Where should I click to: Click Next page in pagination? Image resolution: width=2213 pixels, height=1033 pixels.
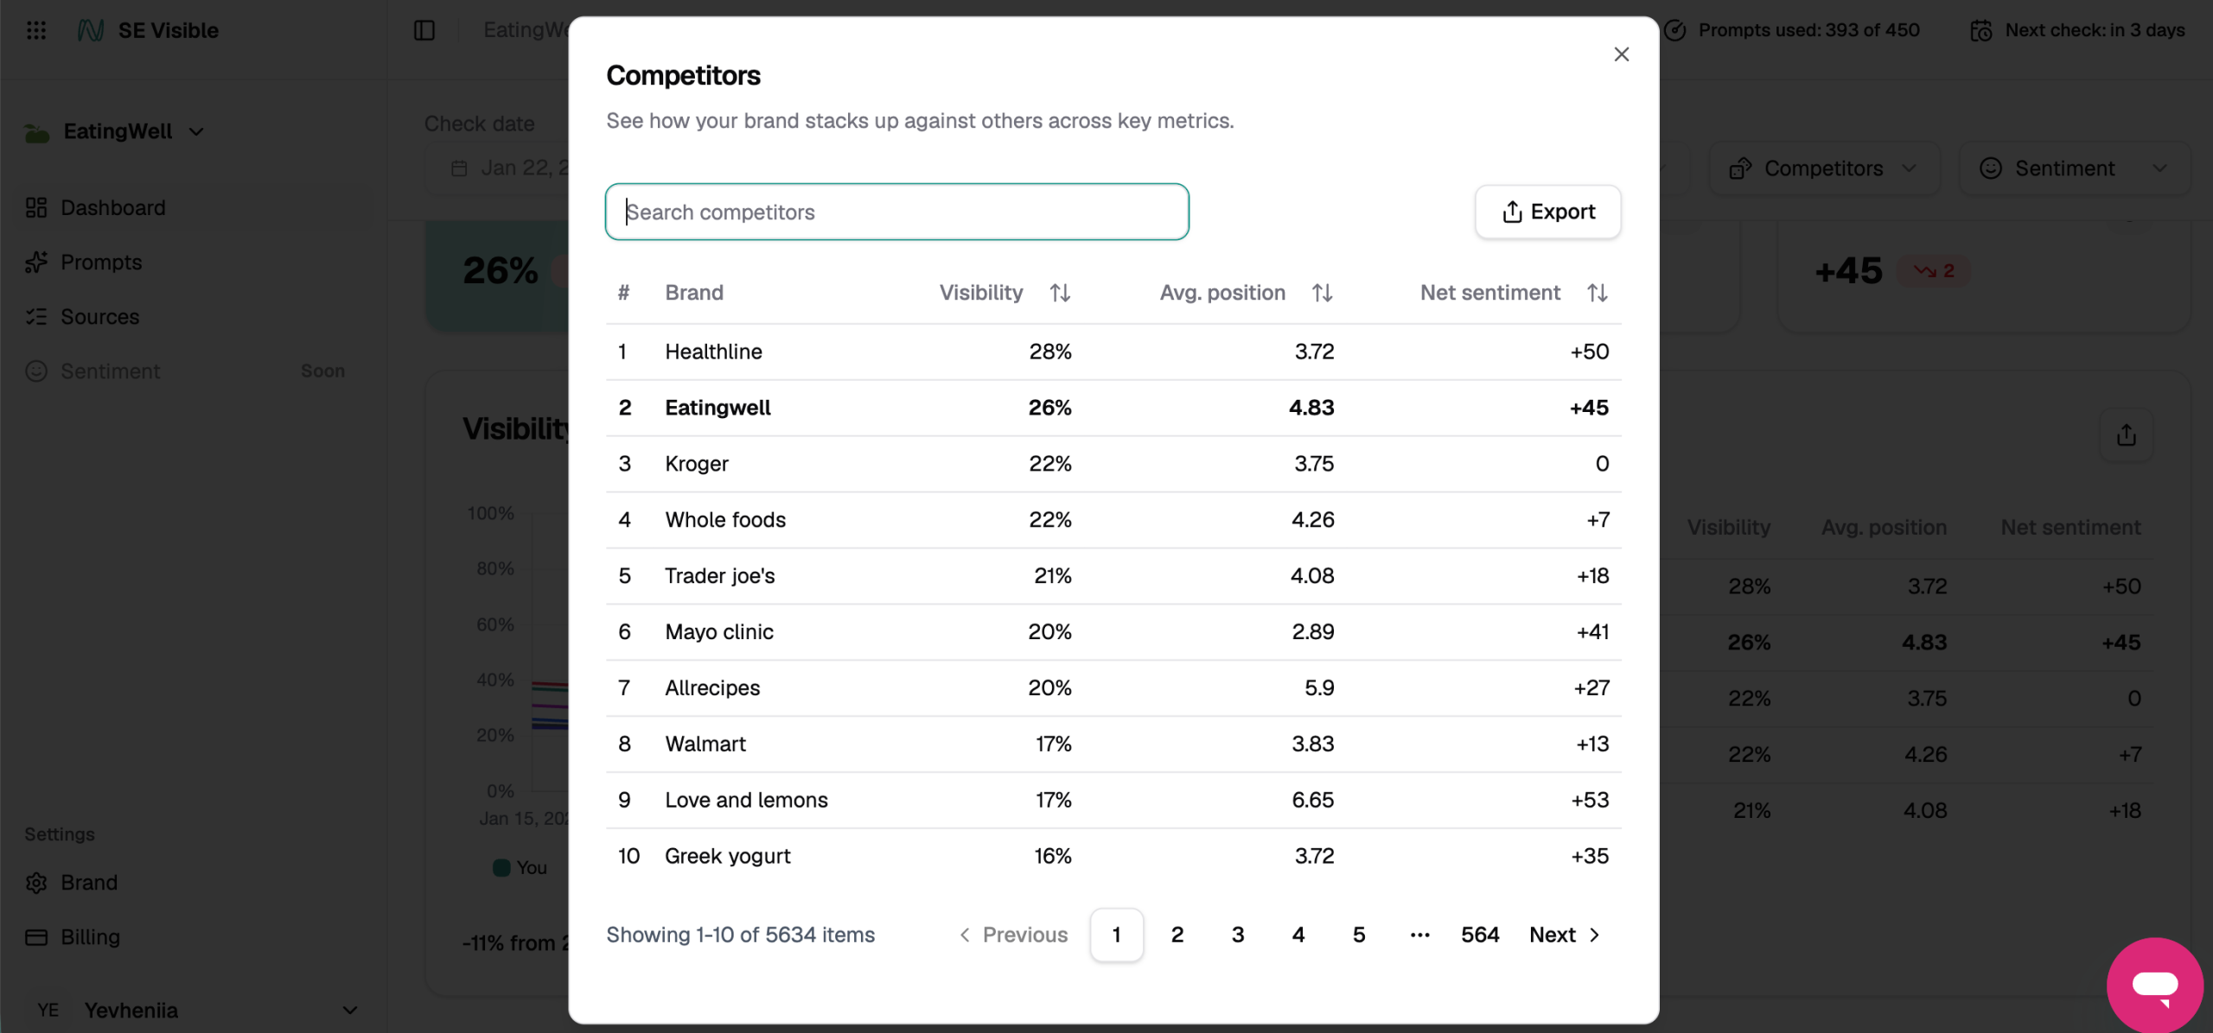1565,935
